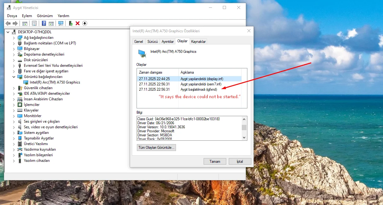Screen dimensions: 383x205
Task: Open the Eylem menu
Action: point(27,16)
